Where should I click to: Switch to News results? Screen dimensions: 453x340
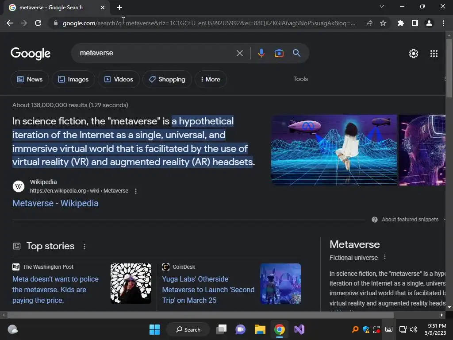click(30, 79)
